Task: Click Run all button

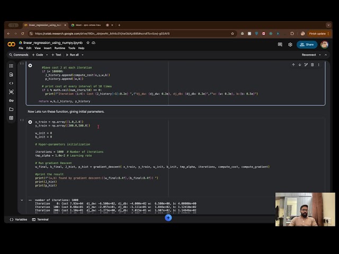Action: pyautogui.click(x=73, y=55)
